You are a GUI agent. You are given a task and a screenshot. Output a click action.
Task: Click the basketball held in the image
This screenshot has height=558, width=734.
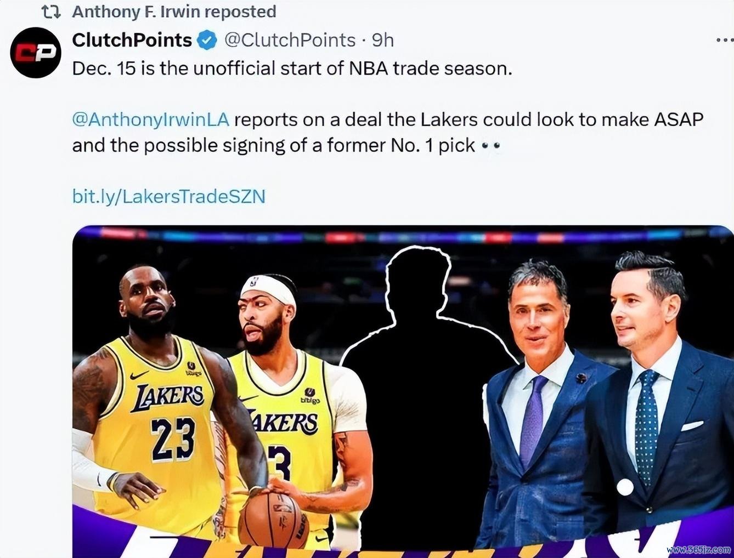tap(273, 520)
